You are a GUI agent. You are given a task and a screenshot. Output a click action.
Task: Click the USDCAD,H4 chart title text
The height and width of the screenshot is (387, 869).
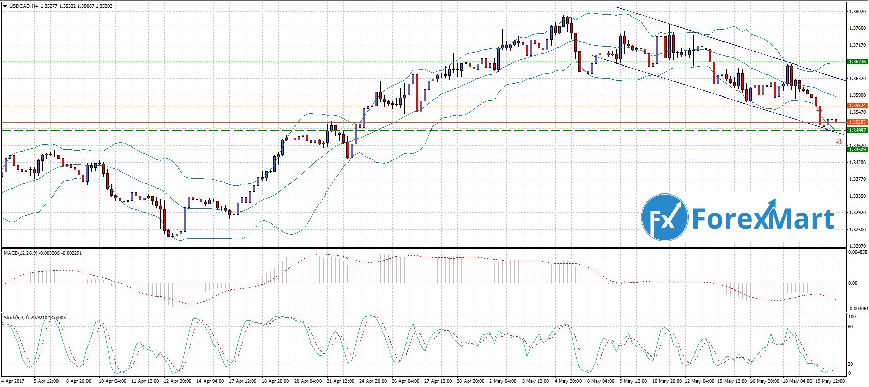tap(23, 6)
